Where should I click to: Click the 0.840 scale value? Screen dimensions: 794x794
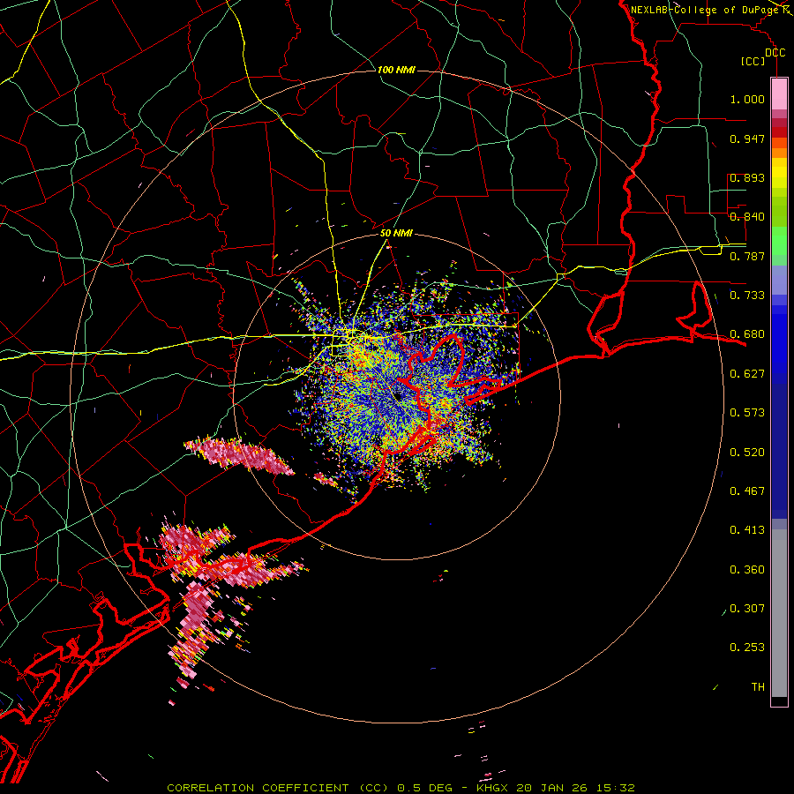pos(747,217)
